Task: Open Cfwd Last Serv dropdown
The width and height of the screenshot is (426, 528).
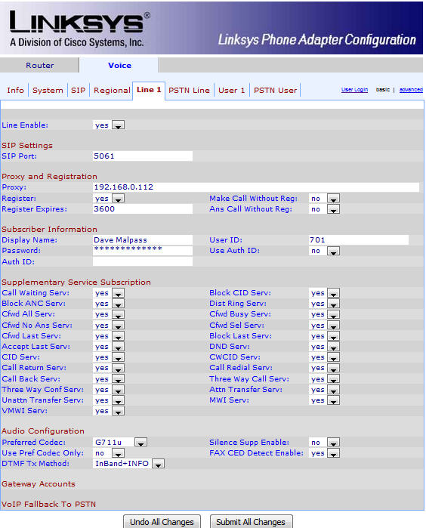Action: point(109,336)
